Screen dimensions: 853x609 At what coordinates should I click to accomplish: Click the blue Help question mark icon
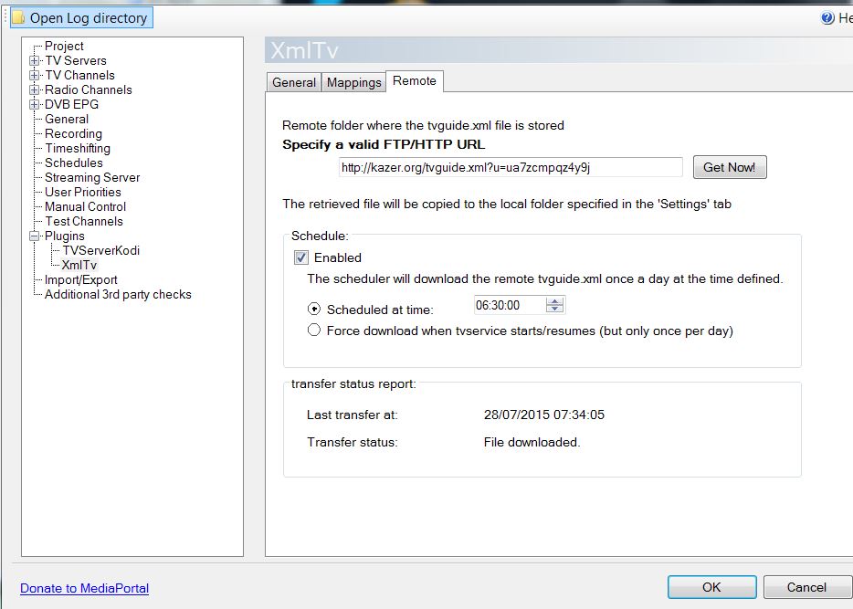(x=827, y=18)
